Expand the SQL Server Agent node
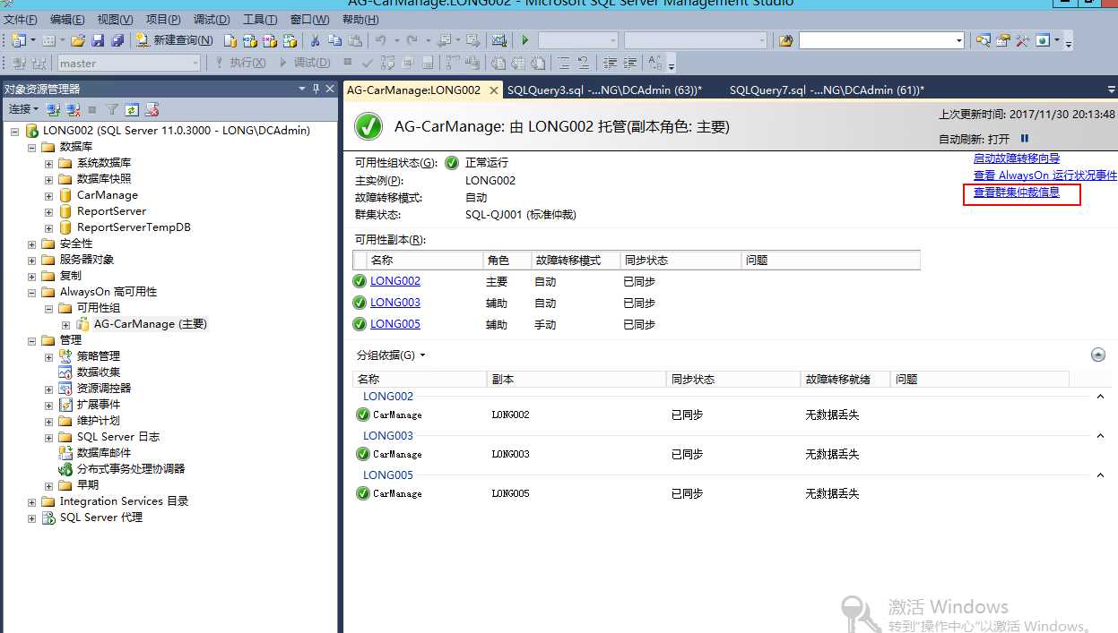Viewport: 1118px width, 633px height. pos(32,518)
